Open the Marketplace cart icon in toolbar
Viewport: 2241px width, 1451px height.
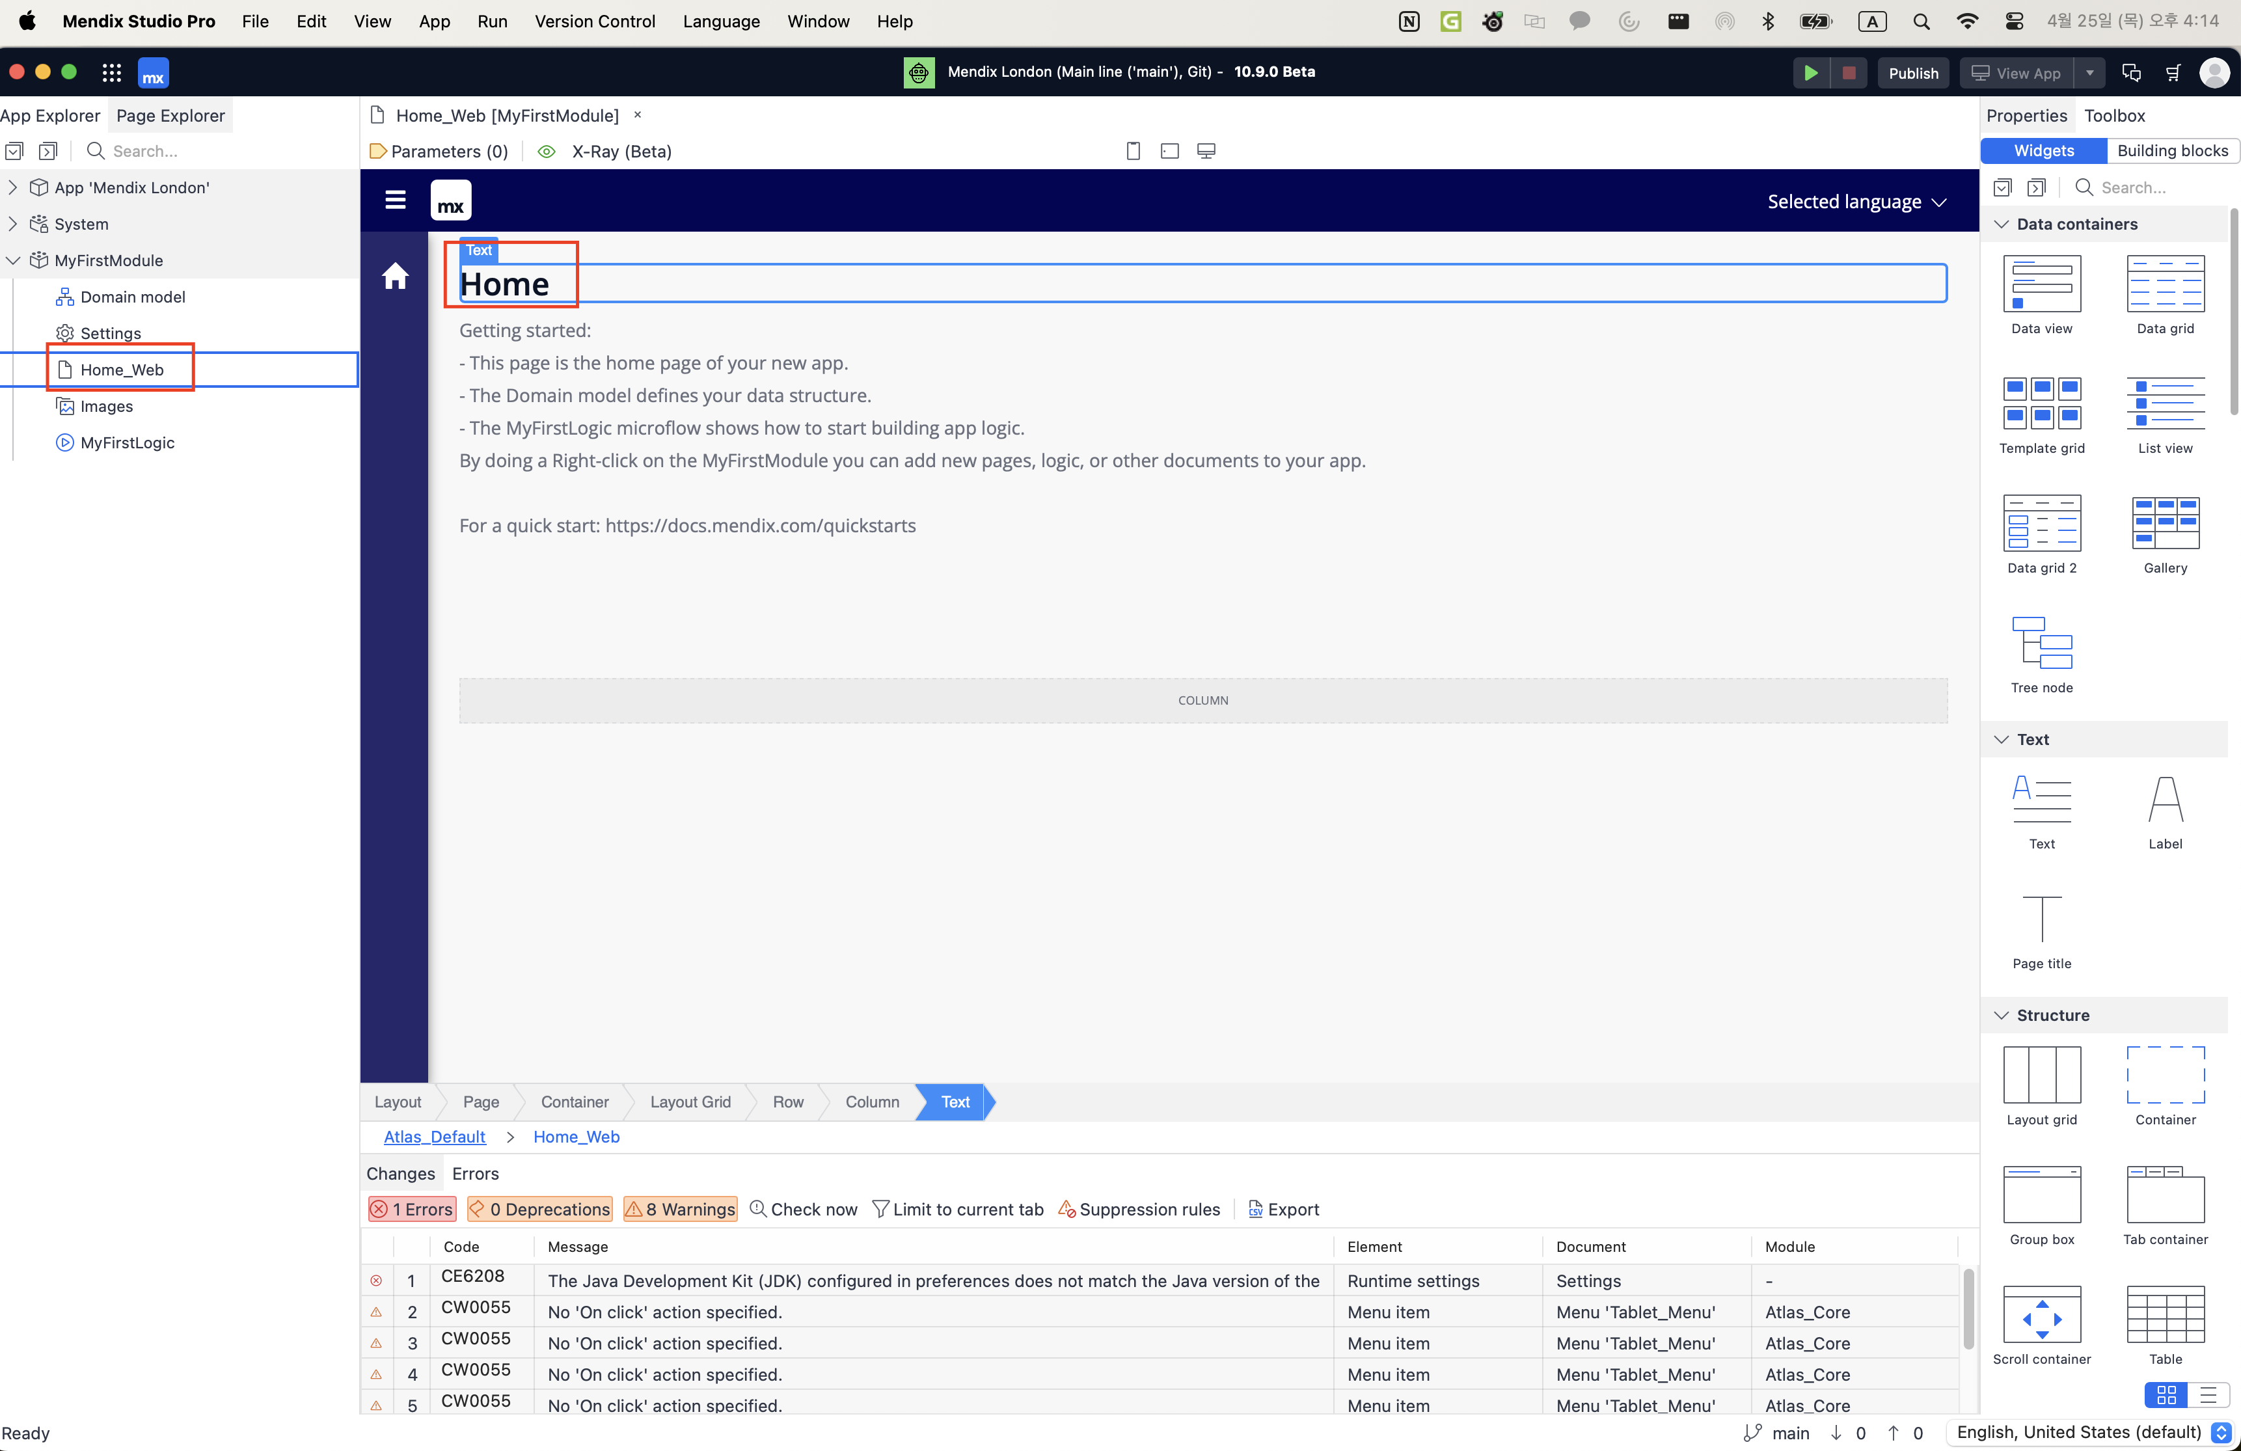click(x=2173, y=72)
